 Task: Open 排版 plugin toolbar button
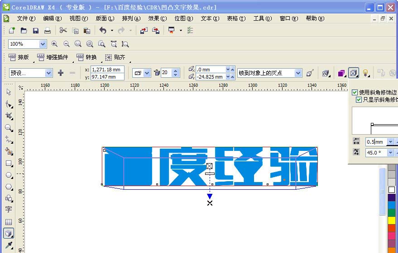pos(19,57)
